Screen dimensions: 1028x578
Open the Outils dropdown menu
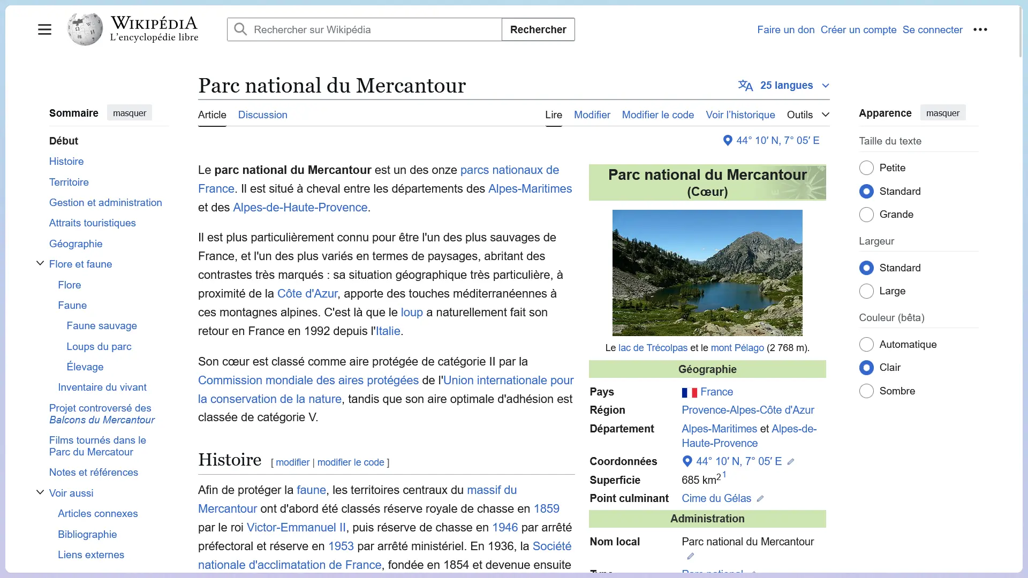(808, 115)
